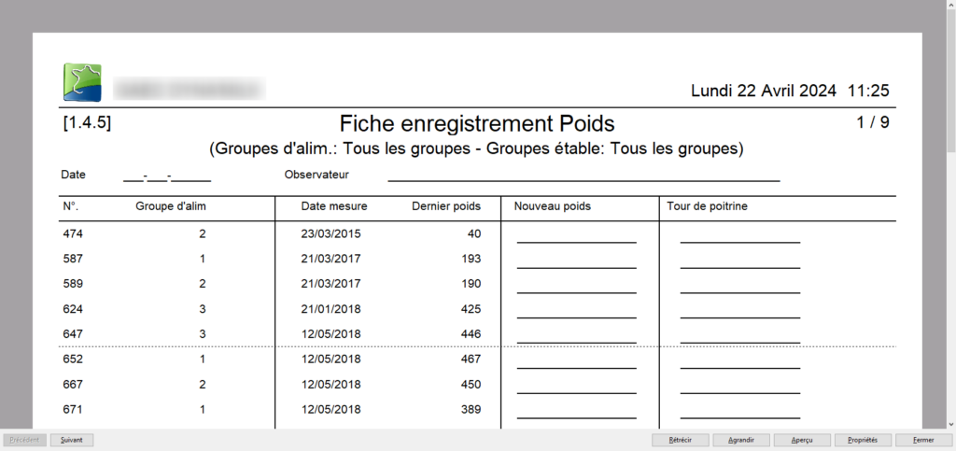This screenshot has height=451, width=956.
Task: Close the preview with Fermer
Action: [923, 440]
